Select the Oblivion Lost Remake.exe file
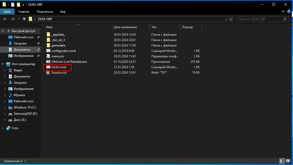This screenshot has width=293, height=165. point(69,62)
